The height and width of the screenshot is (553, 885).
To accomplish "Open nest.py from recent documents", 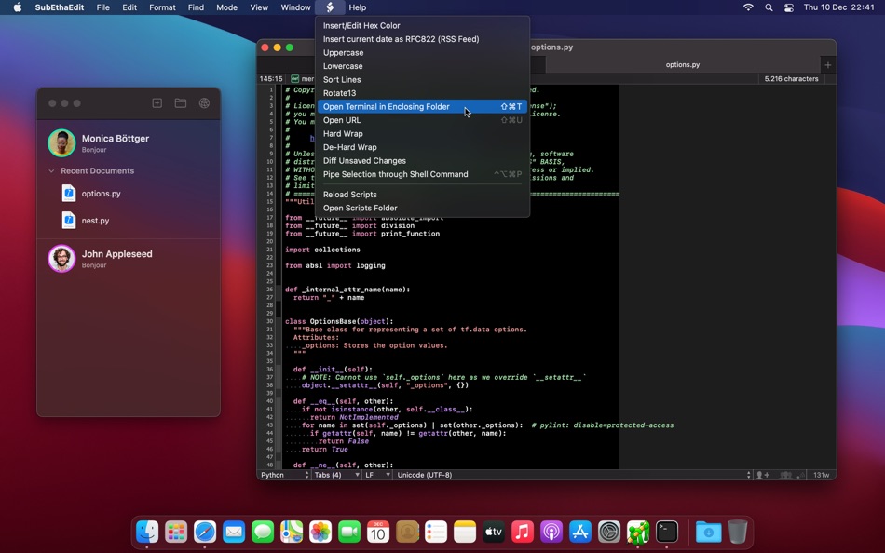I will point(95,221).
